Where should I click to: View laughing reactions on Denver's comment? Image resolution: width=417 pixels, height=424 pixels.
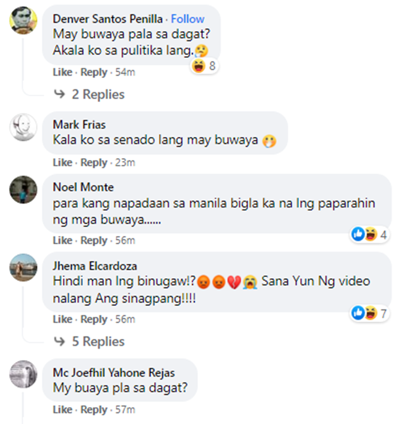(204, 66)
